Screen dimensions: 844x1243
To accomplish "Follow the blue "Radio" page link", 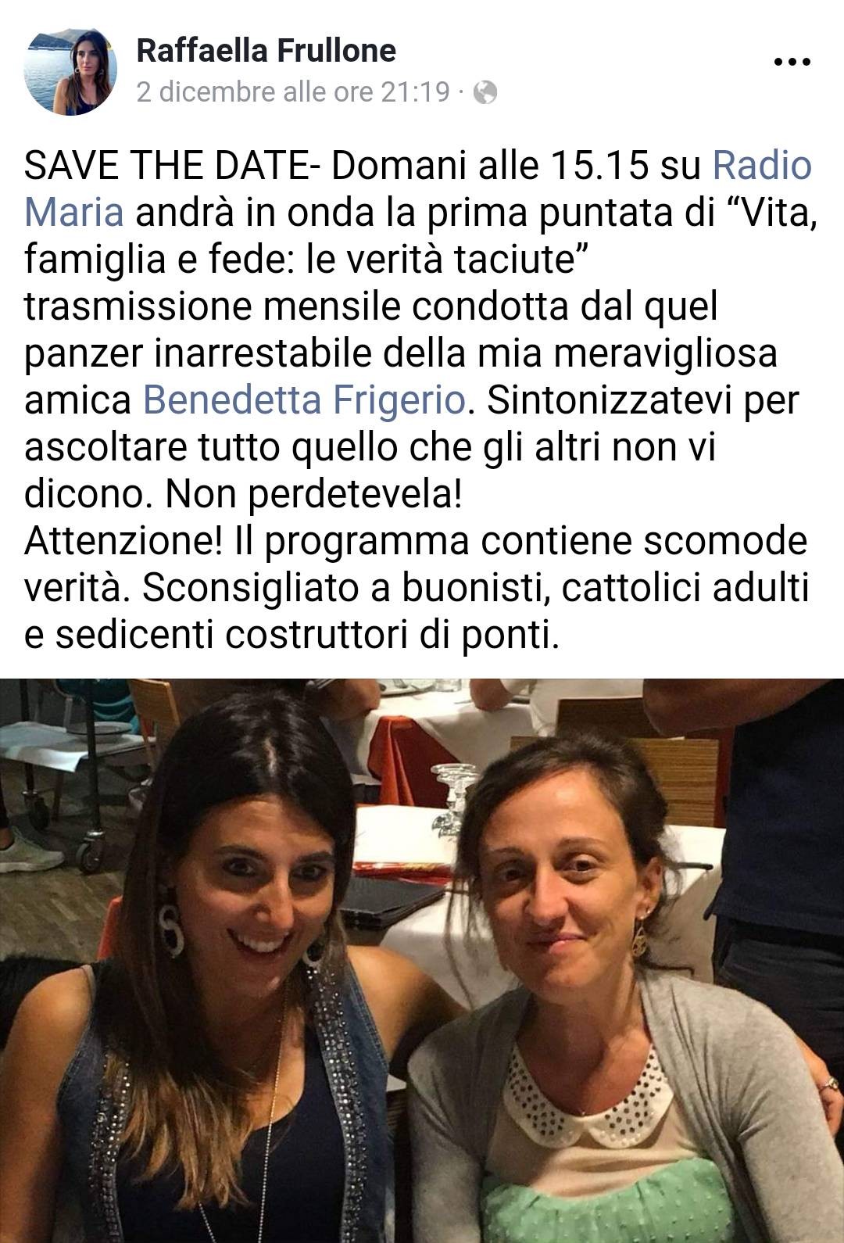I will [762, 165].
